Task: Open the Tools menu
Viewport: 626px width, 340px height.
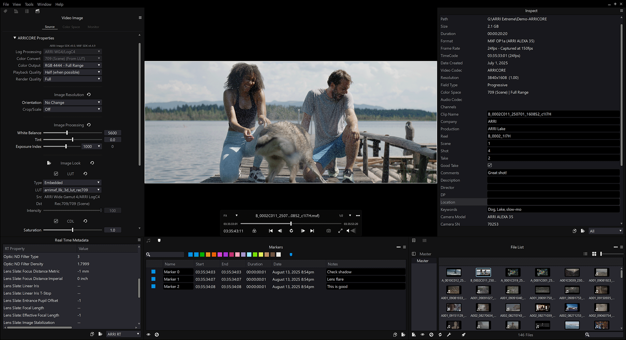Action: tap(29, 4)
